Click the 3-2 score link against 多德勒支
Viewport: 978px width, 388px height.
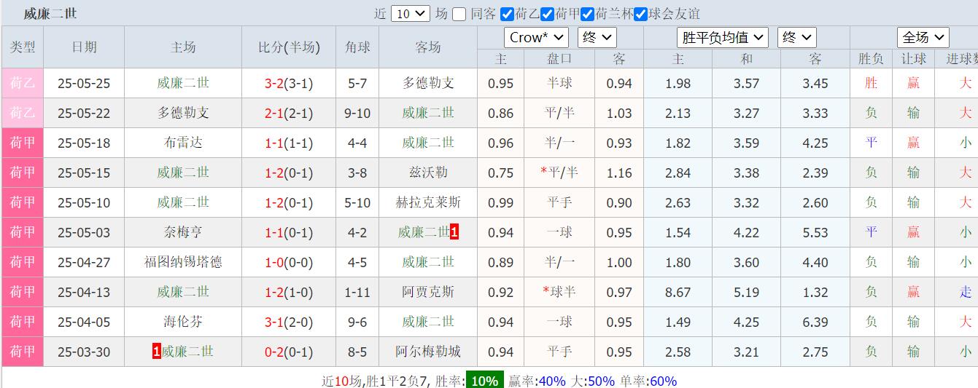[274, 83]
